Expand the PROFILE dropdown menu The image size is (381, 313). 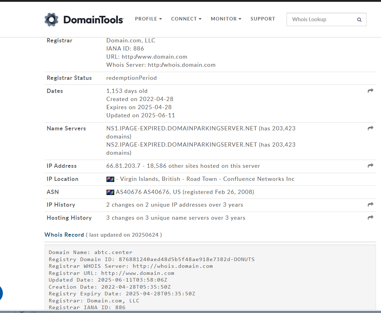(x=148, y=19)
